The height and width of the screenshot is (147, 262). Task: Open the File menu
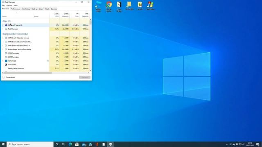[3, 5]
